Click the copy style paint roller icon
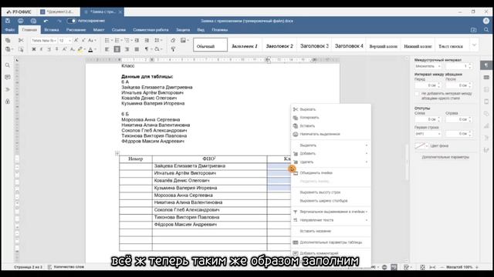 tap(173, 49)
